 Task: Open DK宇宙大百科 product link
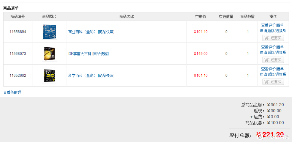tap(80, 54)
